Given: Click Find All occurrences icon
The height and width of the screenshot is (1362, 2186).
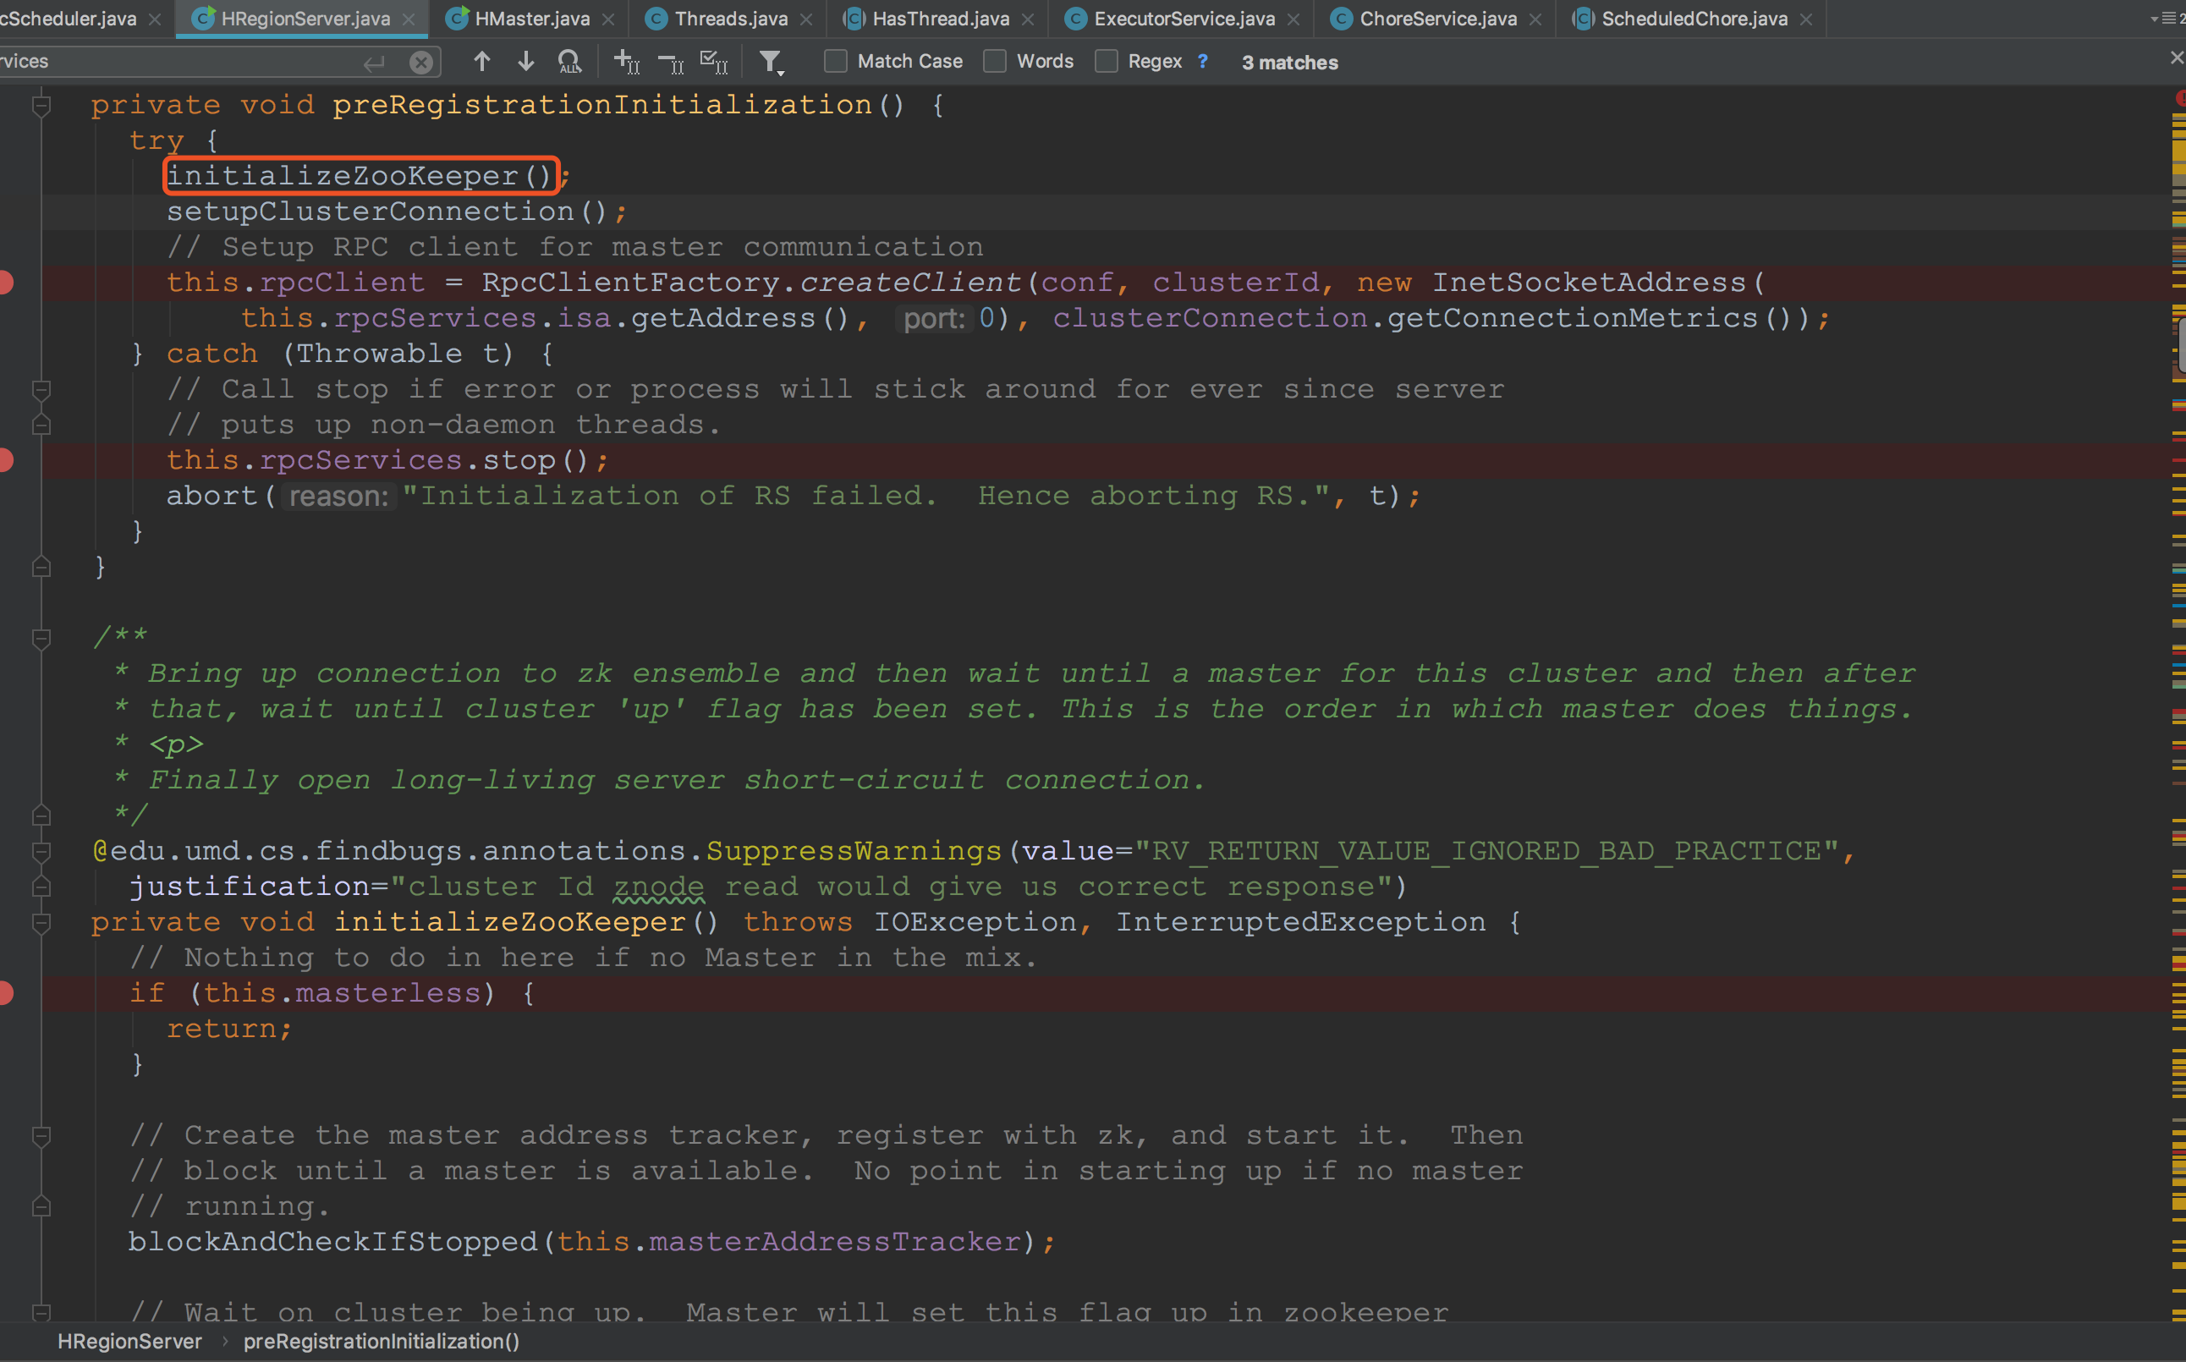Looking at the screenshot, I should pyautogui.click(x=569, y=61).
